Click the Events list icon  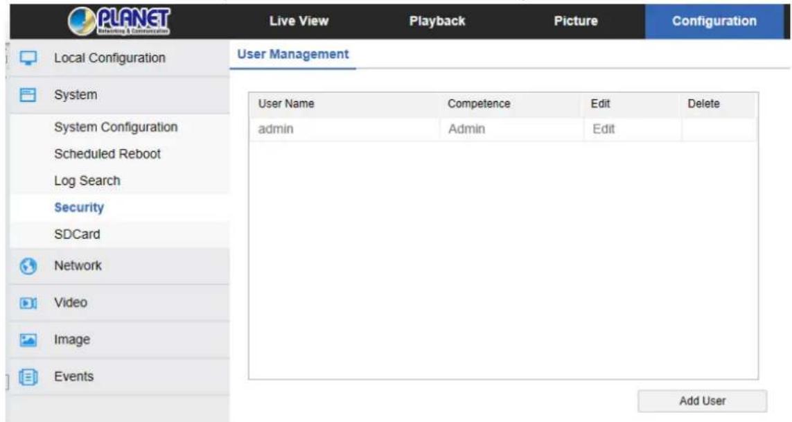[28, 376]
